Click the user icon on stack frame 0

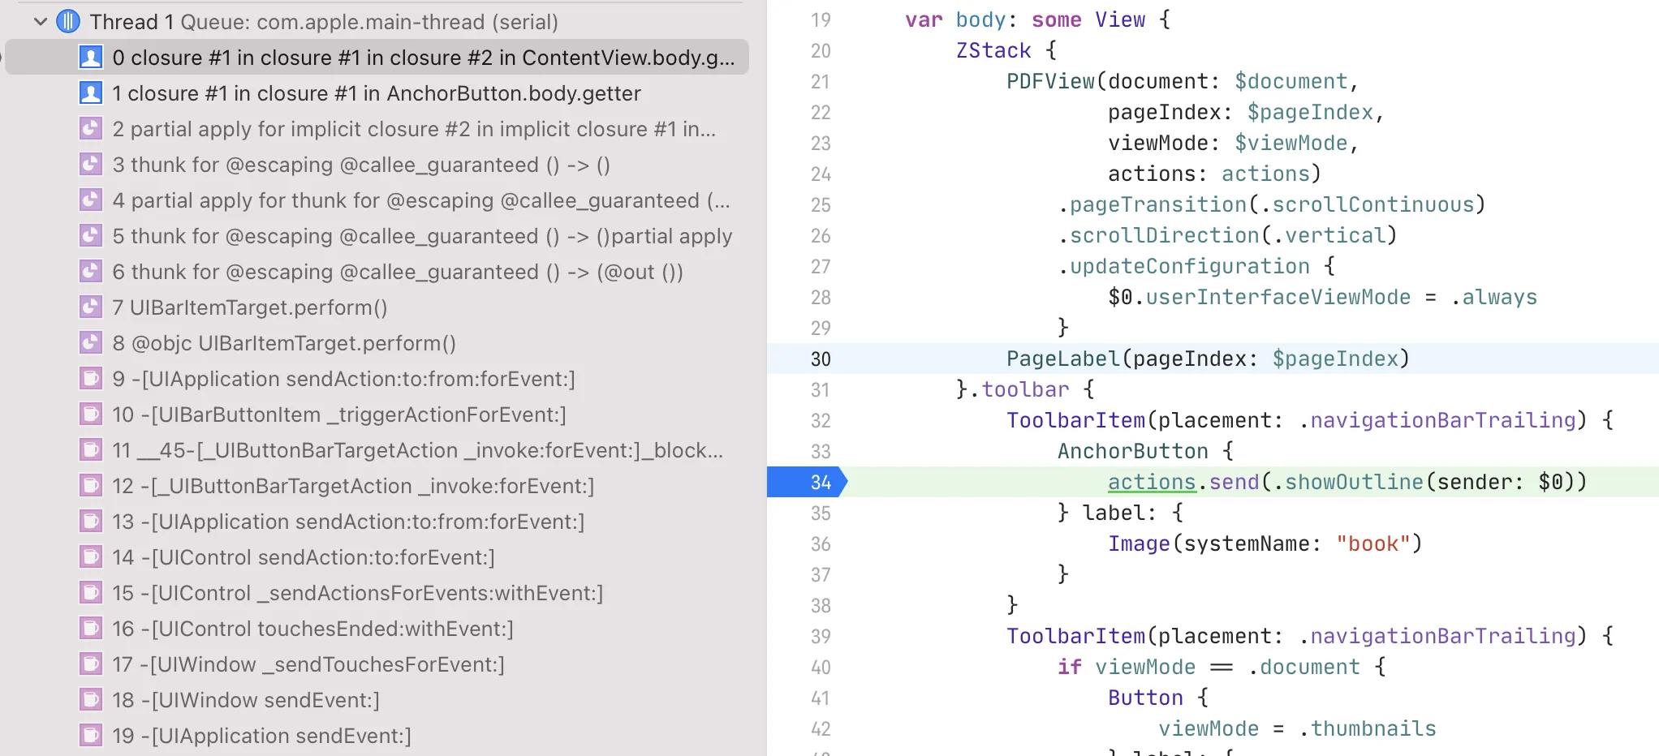pos(92,57)
